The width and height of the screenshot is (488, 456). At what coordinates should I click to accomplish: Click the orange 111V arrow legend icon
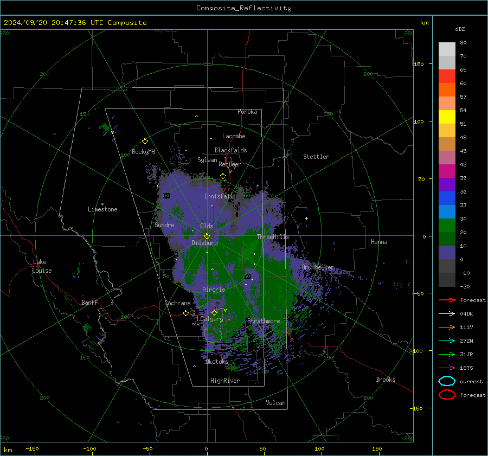[447, 327]
